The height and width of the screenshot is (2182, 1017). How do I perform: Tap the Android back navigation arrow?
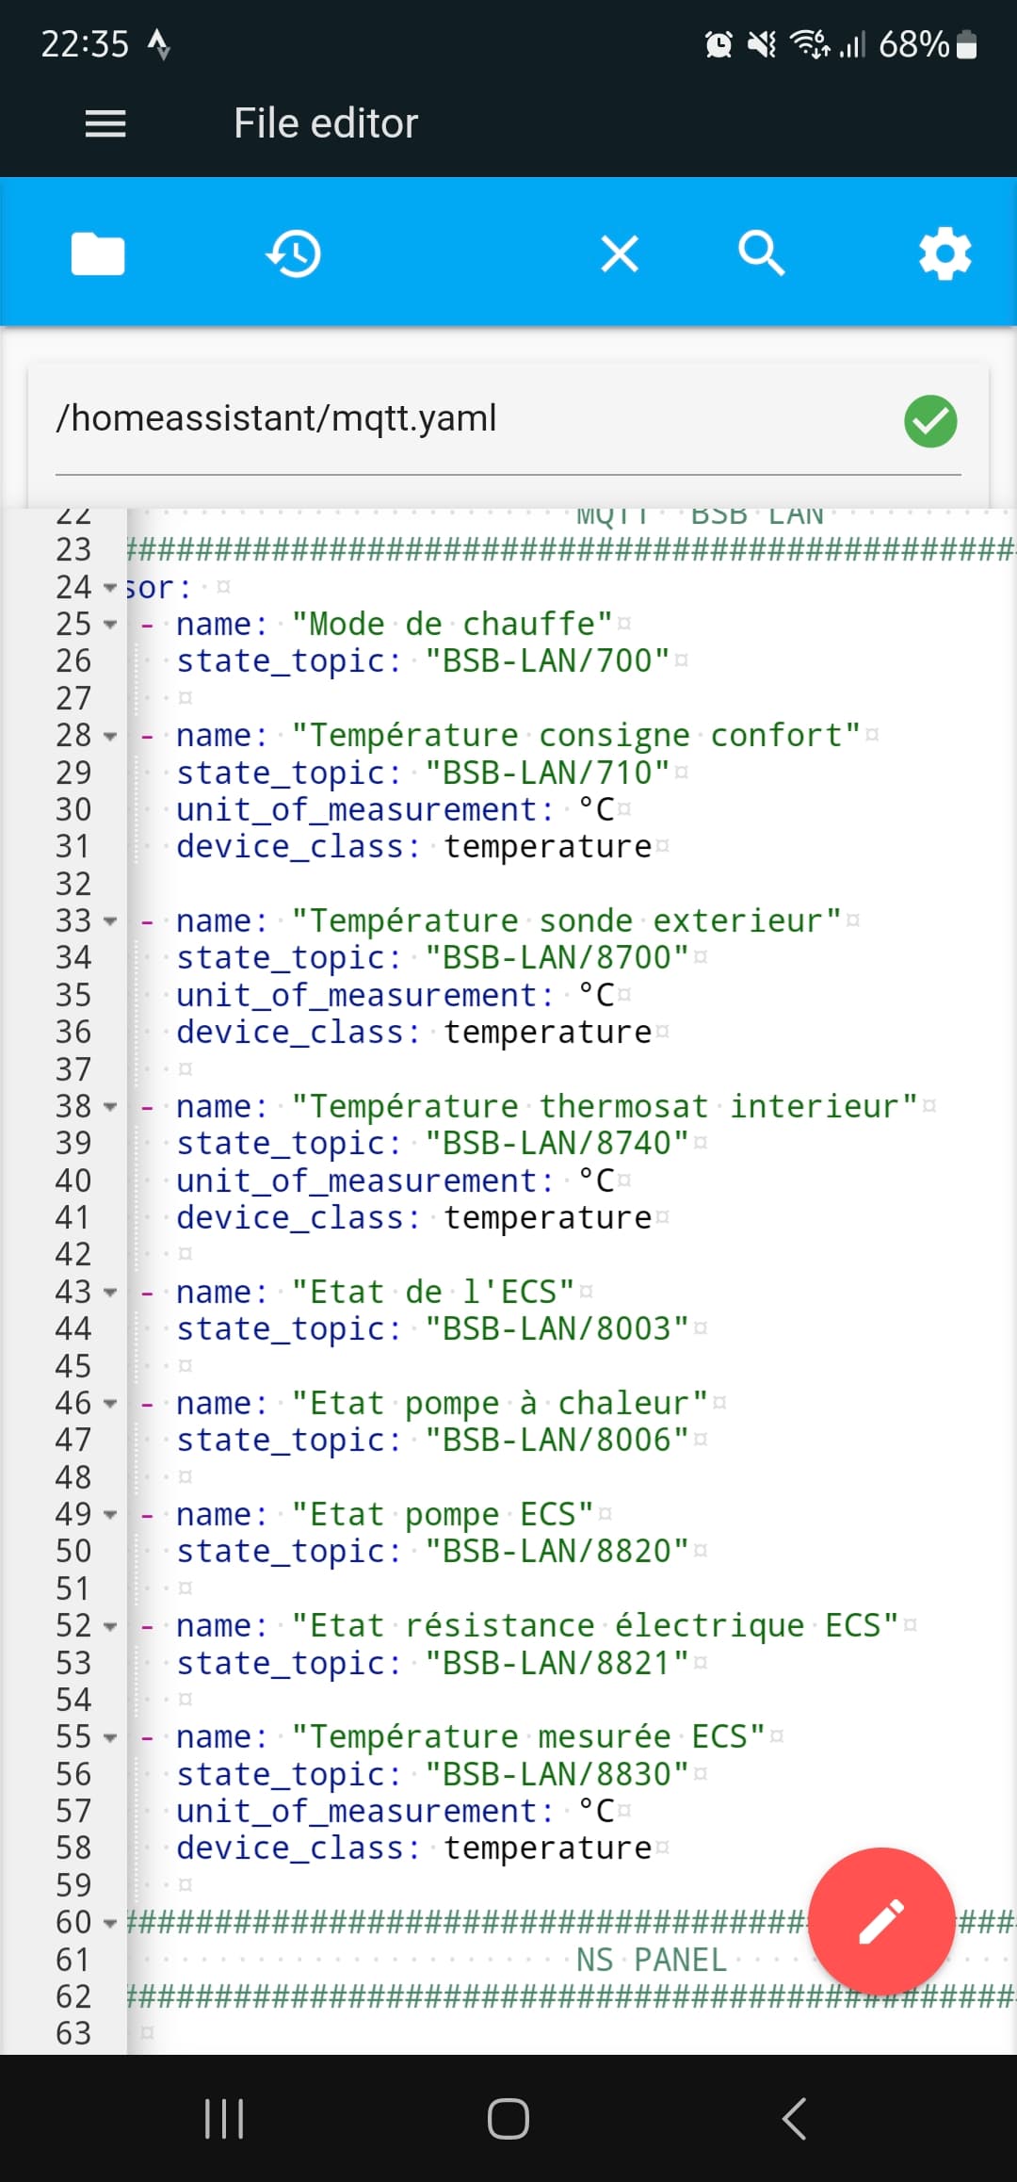[794, 2119]
